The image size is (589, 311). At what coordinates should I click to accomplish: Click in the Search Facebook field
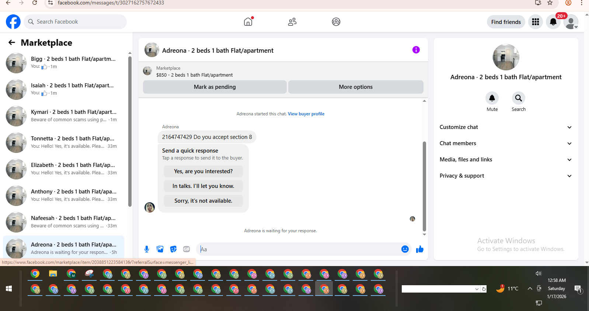click(75, 22)
